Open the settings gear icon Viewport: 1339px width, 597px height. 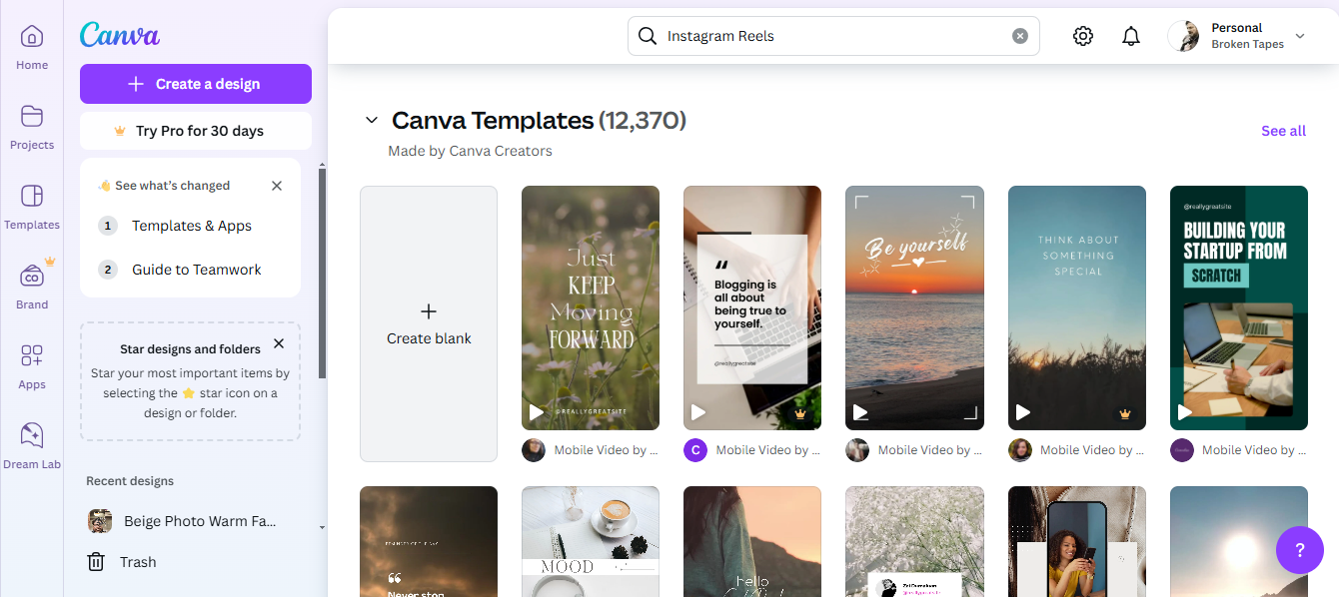[x=1083, y=36]
